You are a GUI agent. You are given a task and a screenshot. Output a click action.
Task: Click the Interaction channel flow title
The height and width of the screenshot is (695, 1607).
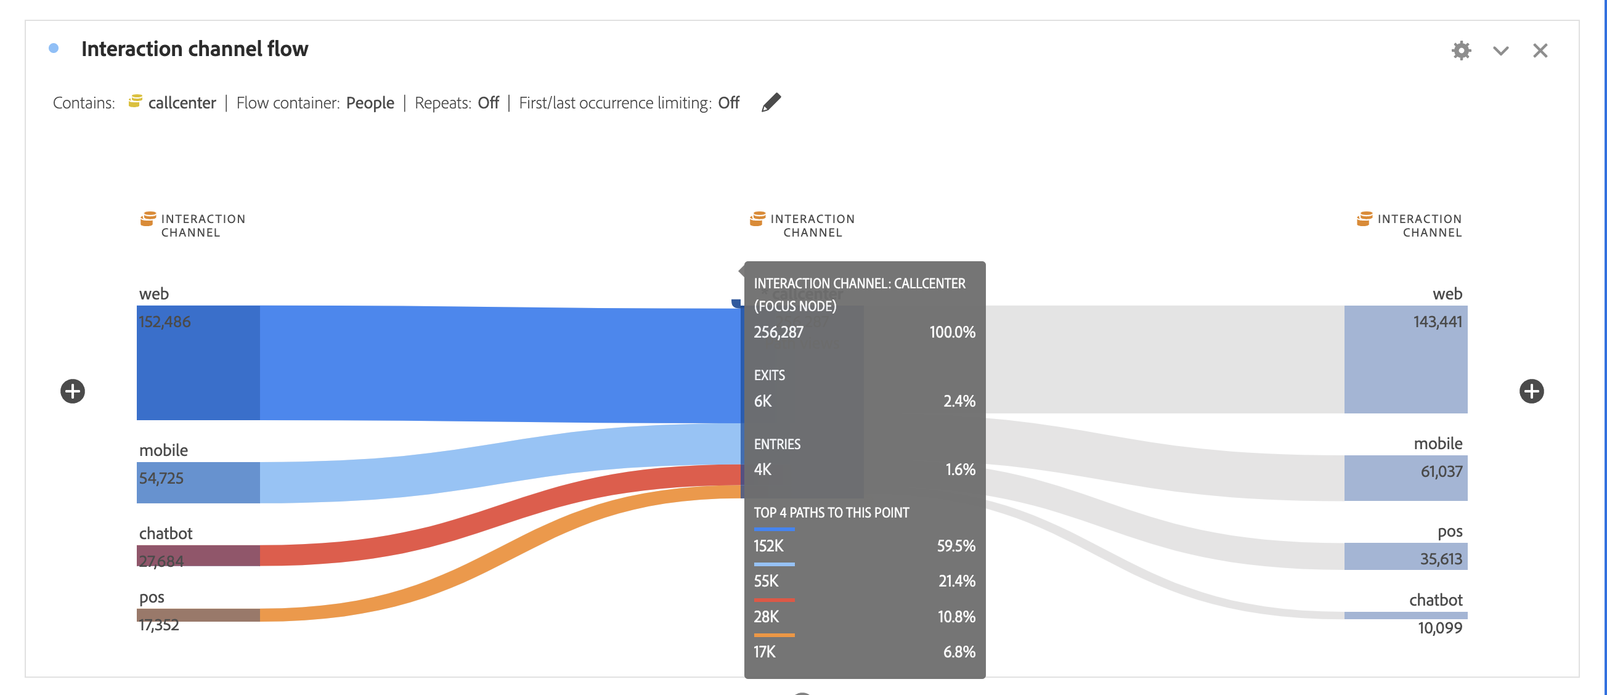195,49
